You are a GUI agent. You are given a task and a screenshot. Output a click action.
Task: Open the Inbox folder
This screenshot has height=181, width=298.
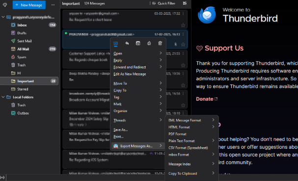pos(29,25)
